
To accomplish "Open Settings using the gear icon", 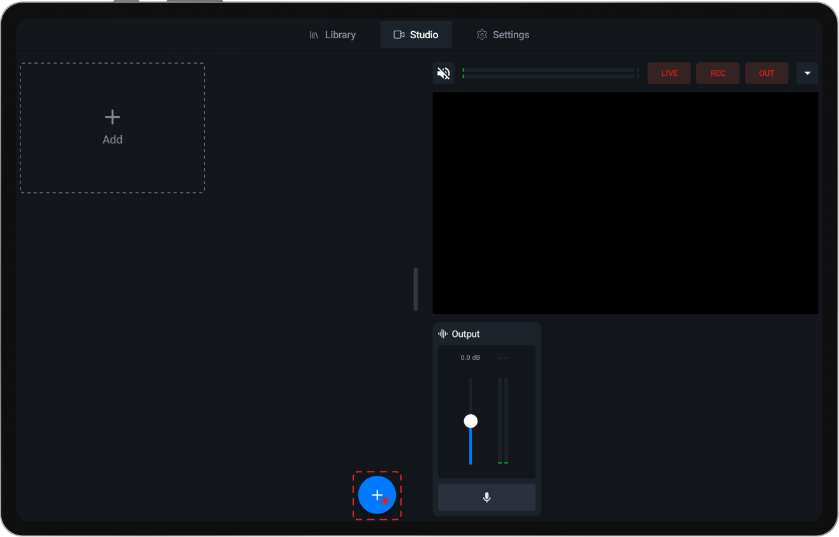I will [x=482, y=34].
